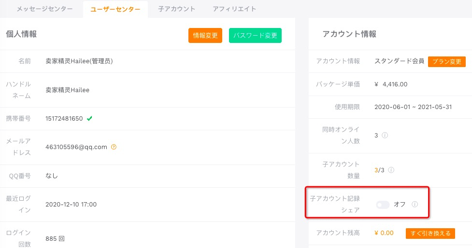Click the account balance ¥ 0.00
This screenshot has width=472, height=248.
384,233
